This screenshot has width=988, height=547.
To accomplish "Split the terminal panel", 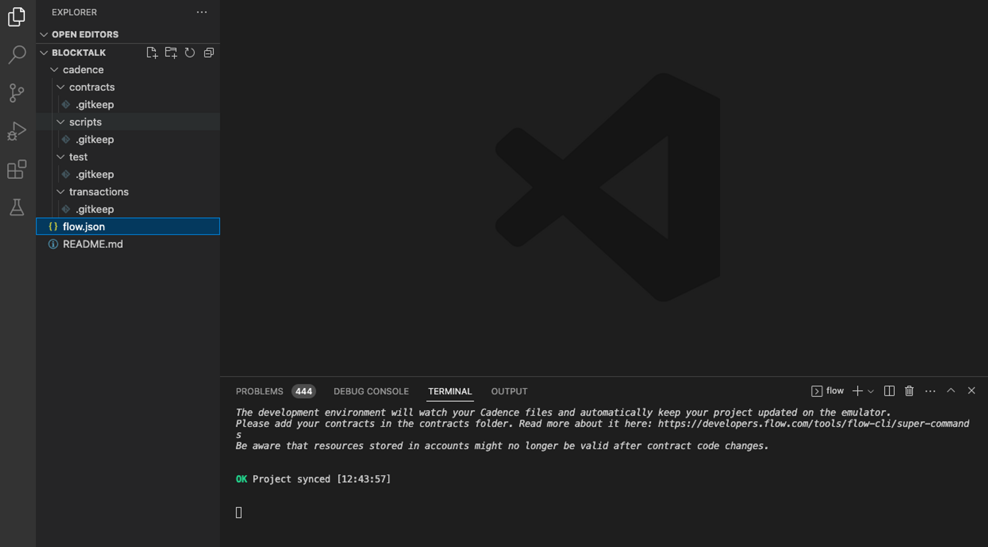I will pyautogui.click(x=889, y=391).
